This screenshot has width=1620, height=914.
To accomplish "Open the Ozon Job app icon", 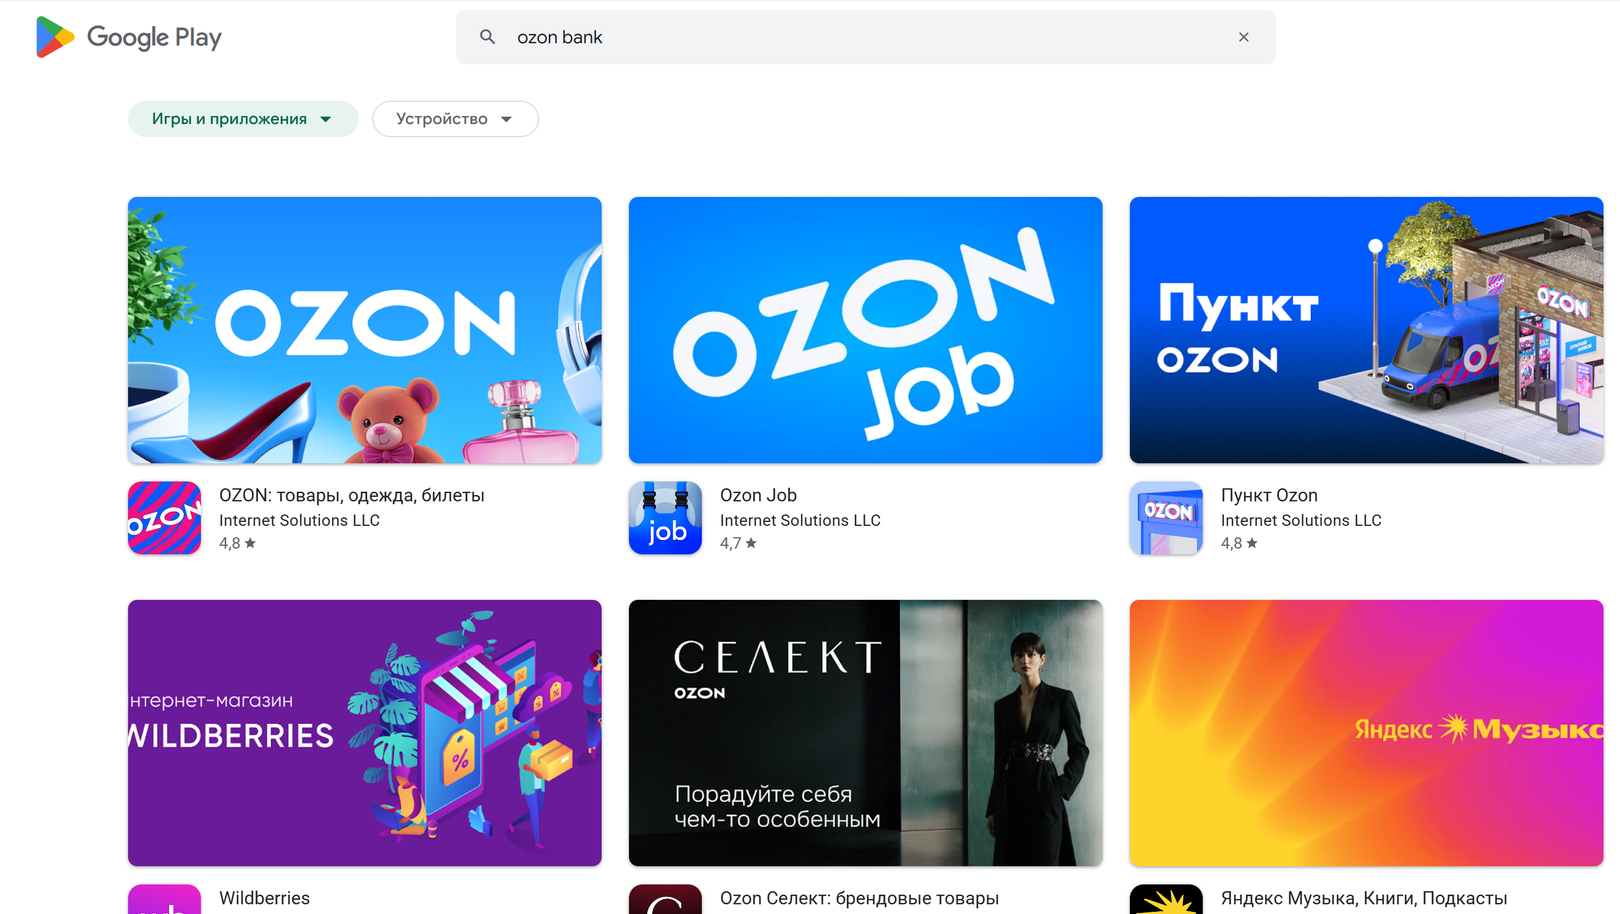I will pyautogui.click(x=665, y=517).
